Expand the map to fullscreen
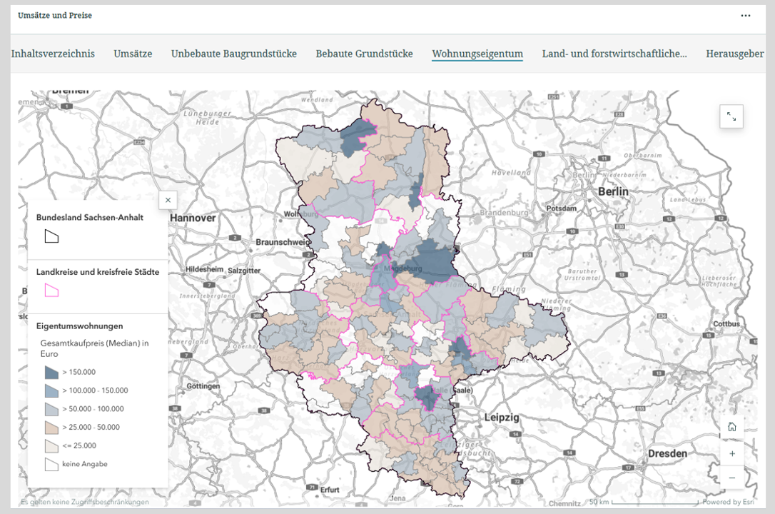775x514 pixels. 731,116
